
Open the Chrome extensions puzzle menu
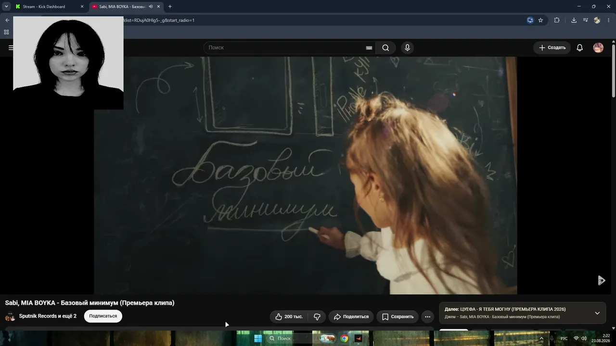[557, 20]
